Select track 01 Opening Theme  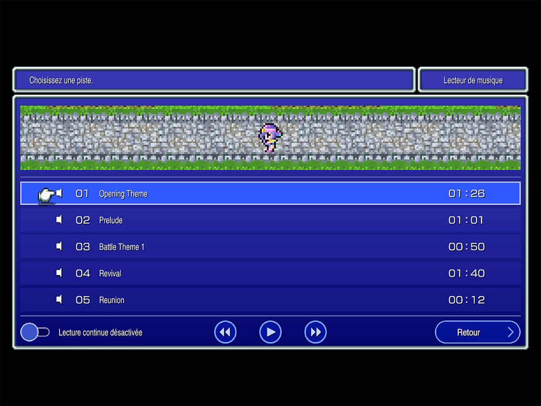tap(270, 194)
